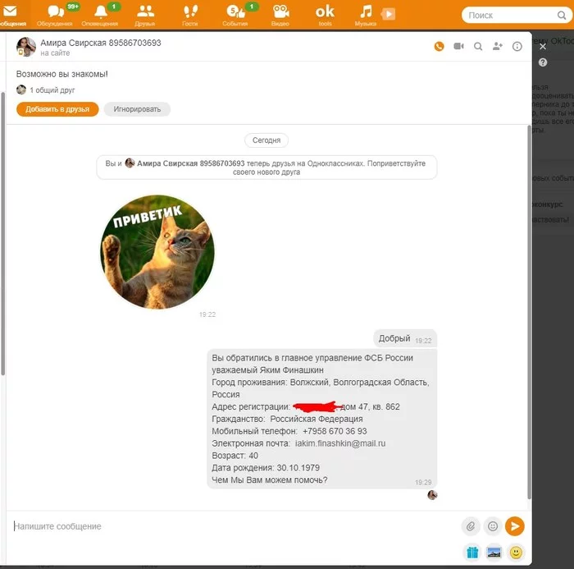Send a gift with gift box icon
This screenshot has width=574, height=569.
[x=472, y=552]
